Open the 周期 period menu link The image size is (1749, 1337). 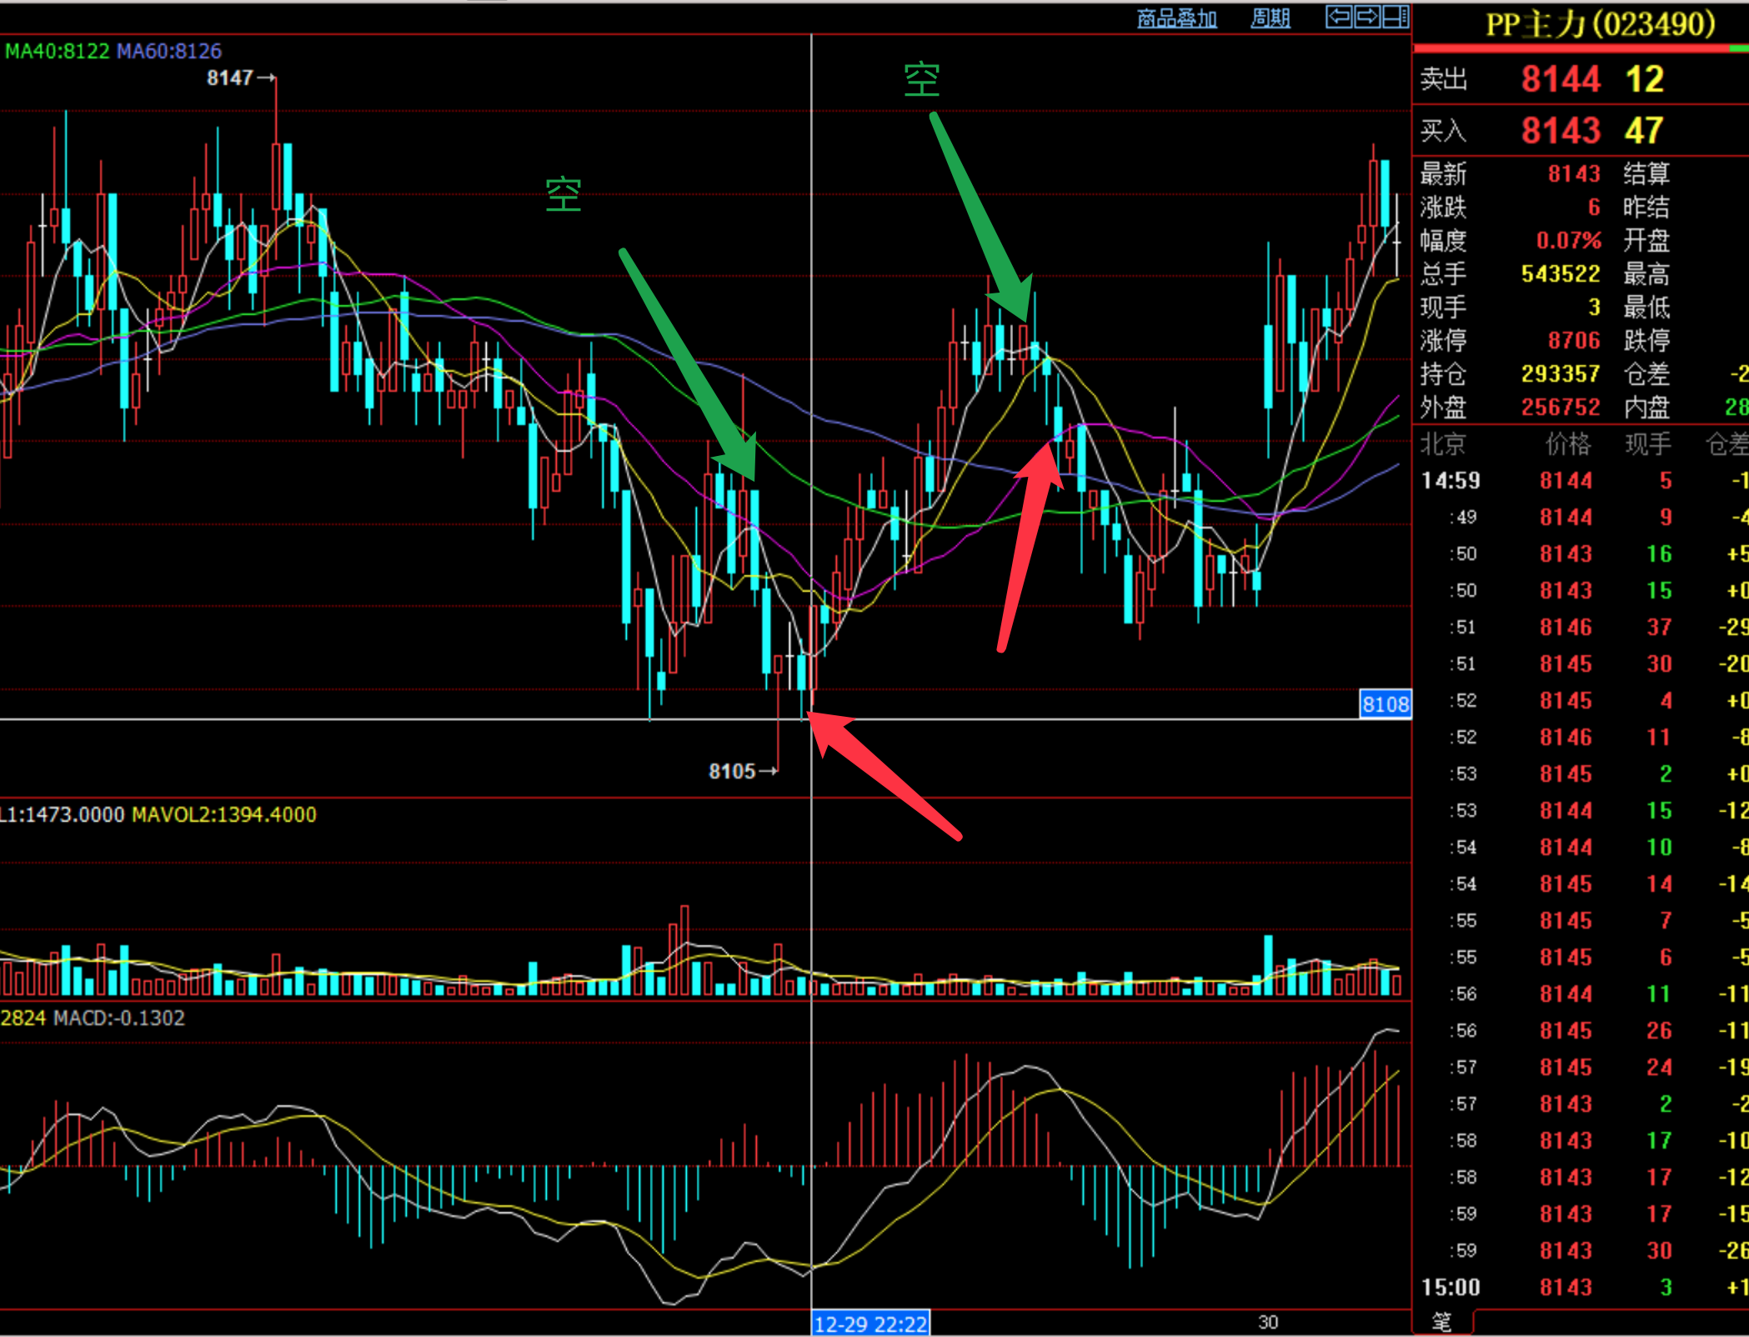[x=1270, y=18]
